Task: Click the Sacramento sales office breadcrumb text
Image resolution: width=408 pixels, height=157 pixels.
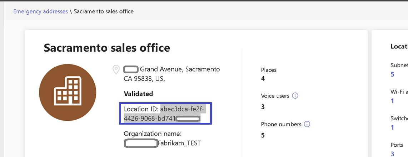Action: click(x=104, y=11)
